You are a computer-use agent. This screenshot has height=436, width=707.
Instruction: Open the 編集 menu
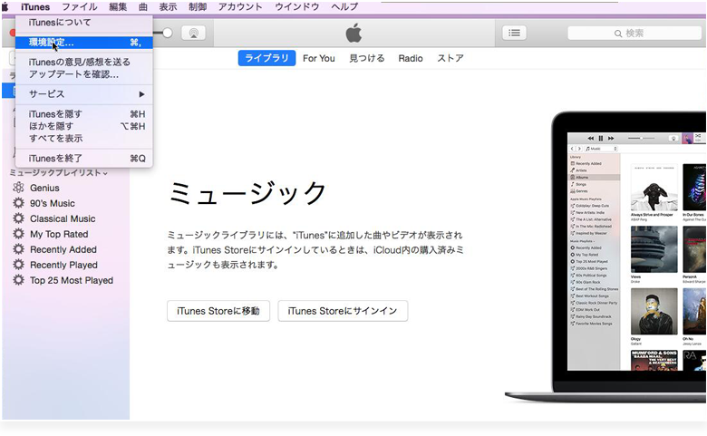coord(118,6)
